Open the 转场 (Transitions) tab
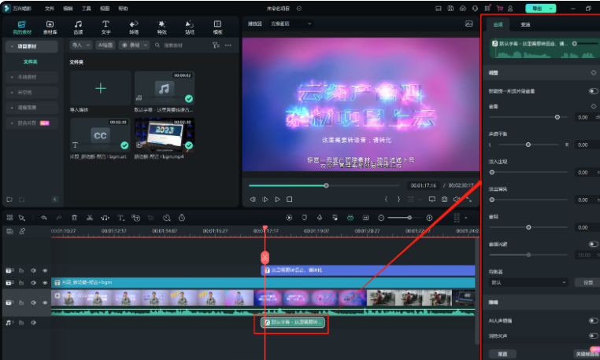Screen dimensions: 600x360 click(134, 28)
